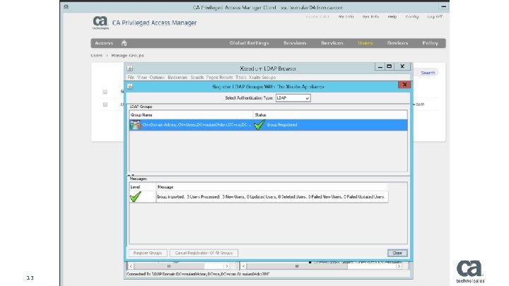Viewport: 509px width, 286px height.
Task: Open the Users navigation tab
Action: click(365, 43)
